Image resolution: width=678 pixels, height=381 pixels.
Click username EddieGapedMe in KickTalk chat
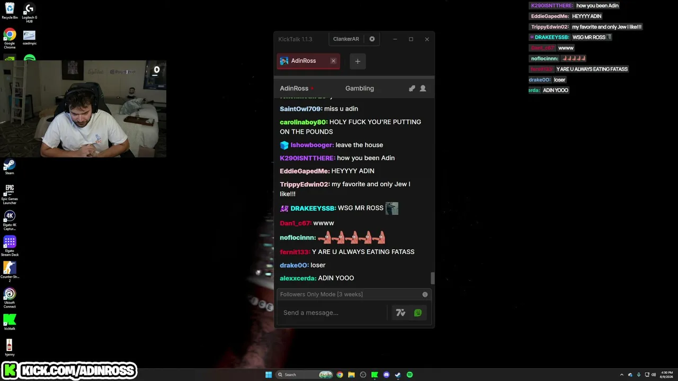pyautogui.click(x=305, y=171)
